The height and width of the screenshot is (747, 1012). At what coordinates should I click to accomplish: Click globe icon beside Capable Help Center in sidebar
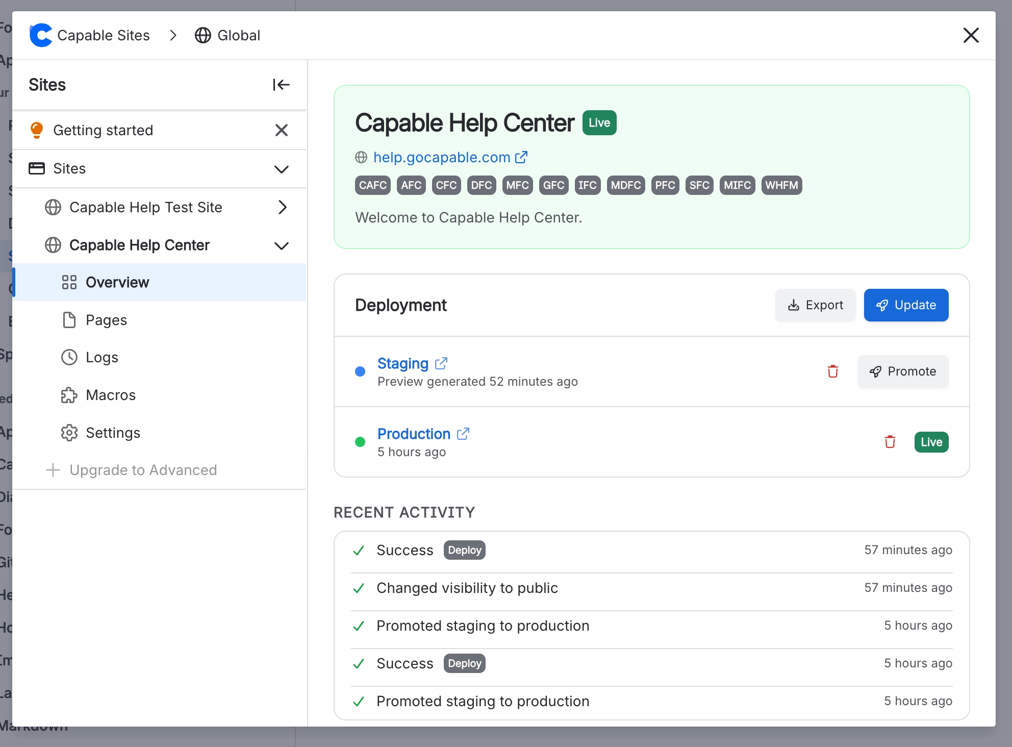53,245
